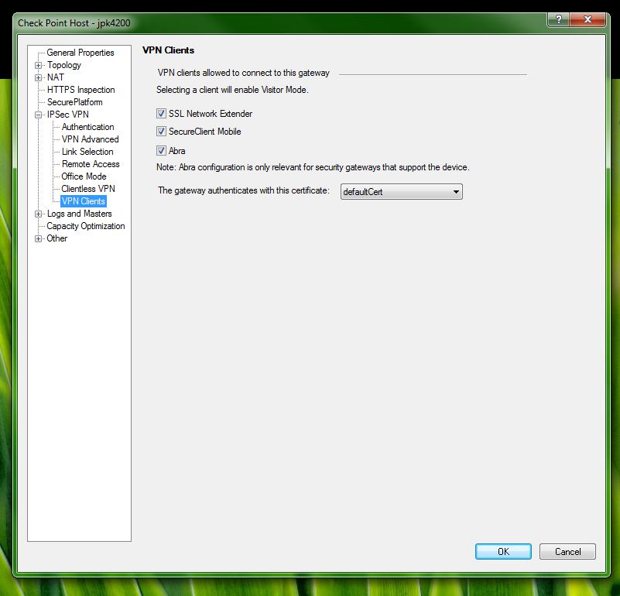The height and width of the screenshot is (596, 620).
Task: Select the Other tree item
Action: pos(57,238)
